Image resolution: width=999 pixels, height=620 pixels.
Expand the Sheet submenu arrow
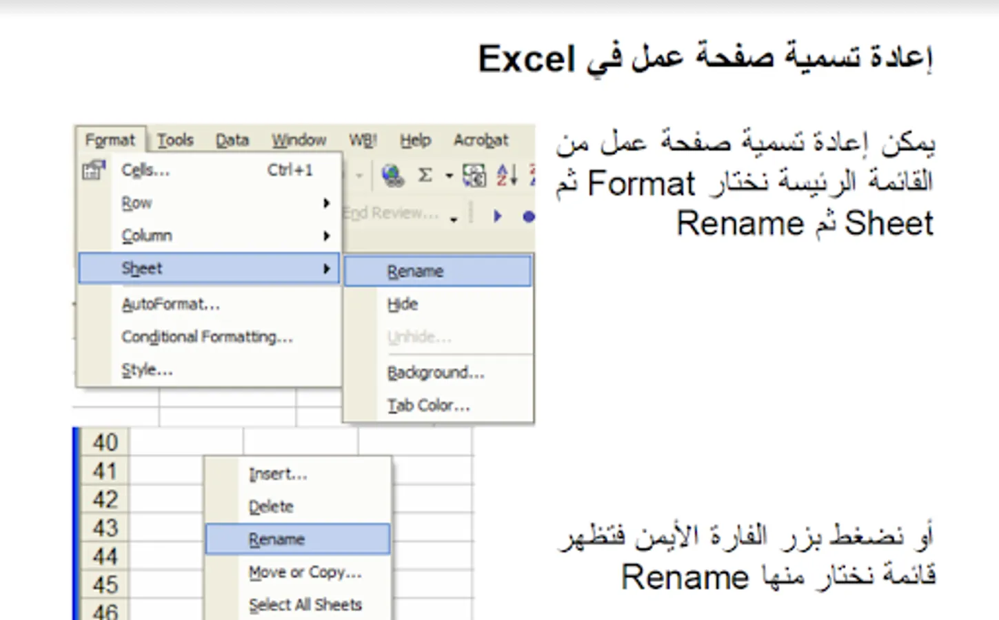click(x=326, y=269)
